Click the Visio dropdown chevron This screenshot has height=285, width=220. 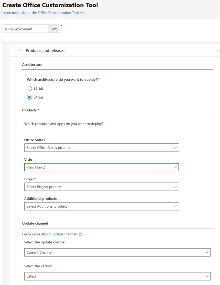pyautogui.click(x=175, y=167)
